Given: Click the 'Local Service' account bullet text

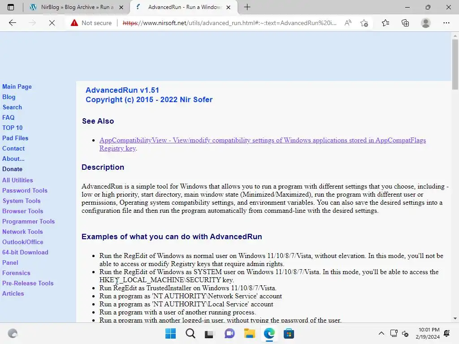Looking at the screenshot, I should 186,304.
